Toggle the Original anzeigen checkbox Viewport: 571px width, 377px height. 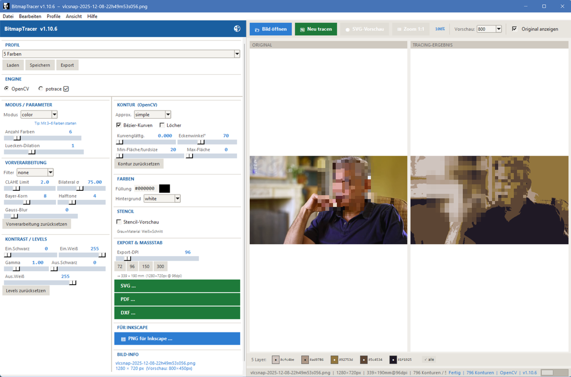pos(514,29)
